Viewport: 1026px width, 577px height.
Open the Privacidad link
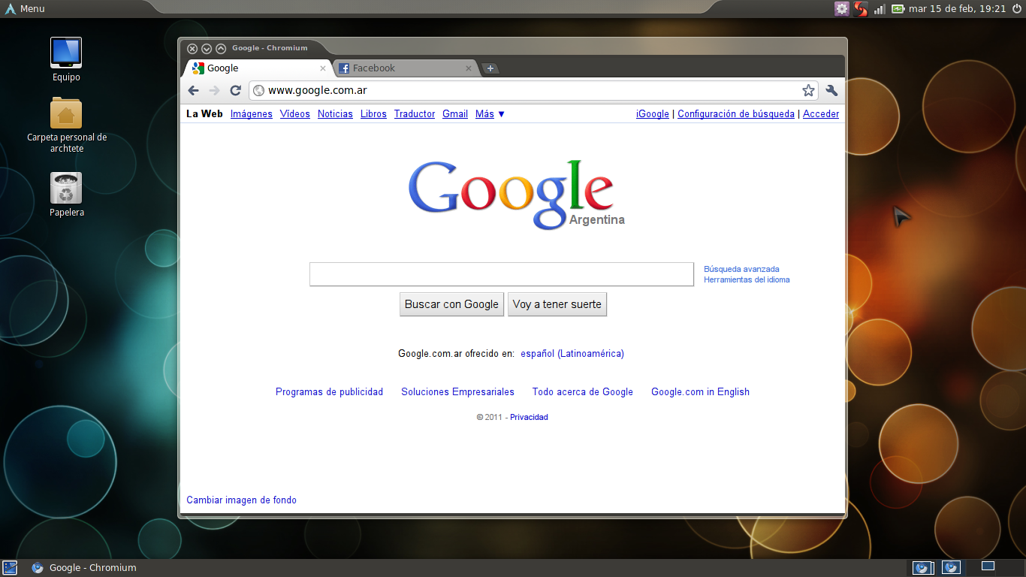[529, 417]
